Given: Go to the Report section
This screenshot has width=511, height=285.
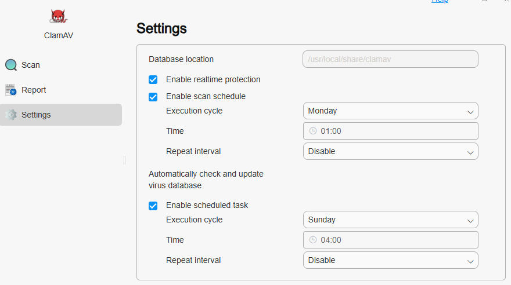Looking at the screenshot, I should [34, 90].
